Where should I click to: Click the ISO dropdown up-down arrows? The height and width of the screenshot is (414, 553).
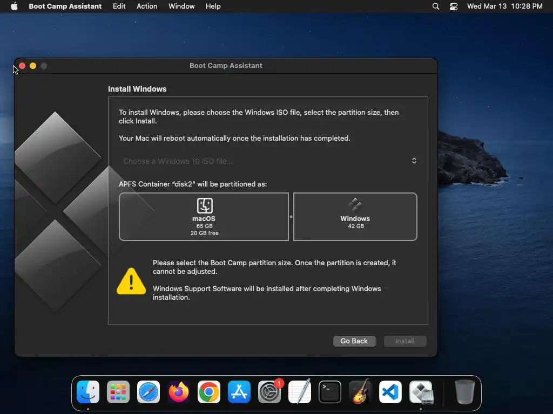[414, 161]
